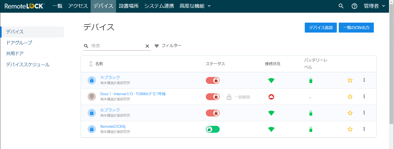Click the 名前 column header

pyautogui.click(x=99, y=64)
